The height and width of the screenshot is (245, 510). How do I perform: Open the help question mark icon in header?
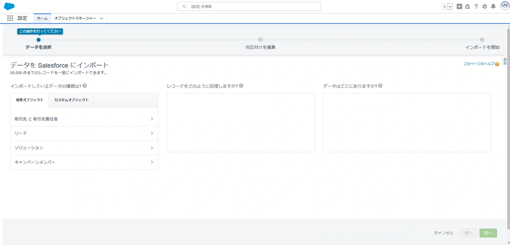click(x=476, y=6)
